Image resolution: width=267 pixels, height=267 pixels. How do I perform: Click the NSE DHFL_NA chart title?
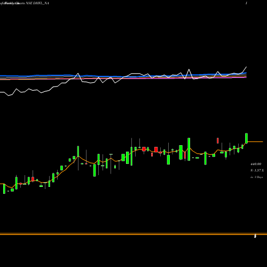[37, 3]
